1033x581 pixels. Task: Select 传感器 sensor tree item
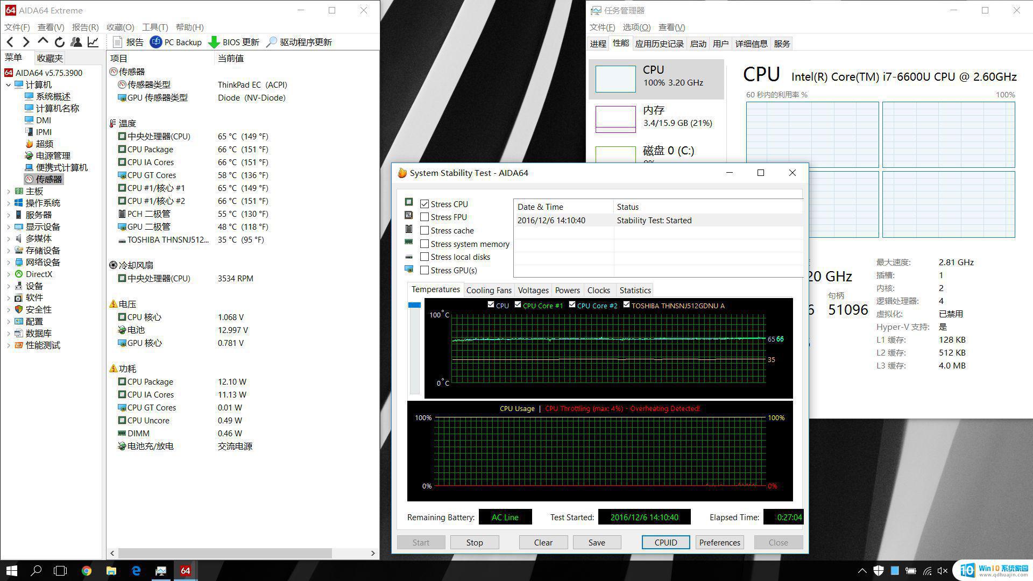(44, 179)
